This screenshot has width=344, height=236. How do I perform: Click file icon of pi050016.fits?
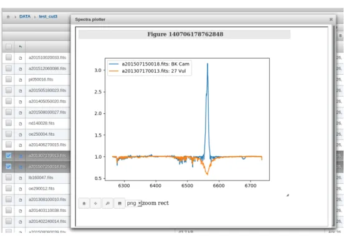coord(21,80)
